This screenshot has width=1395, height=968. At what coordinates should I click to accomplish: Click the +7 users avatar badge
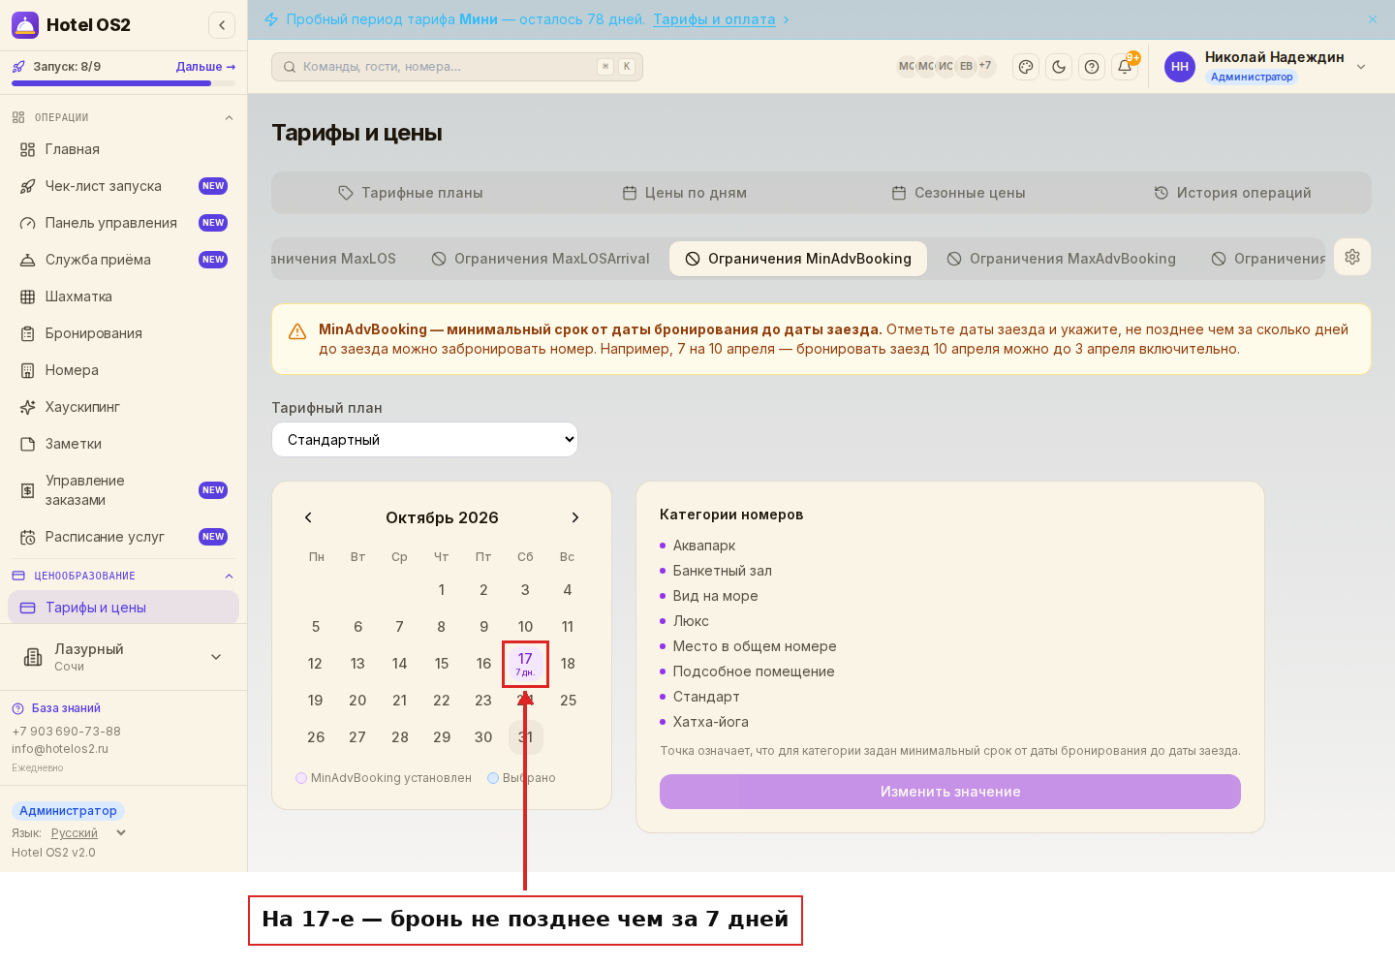click(985, 66)
